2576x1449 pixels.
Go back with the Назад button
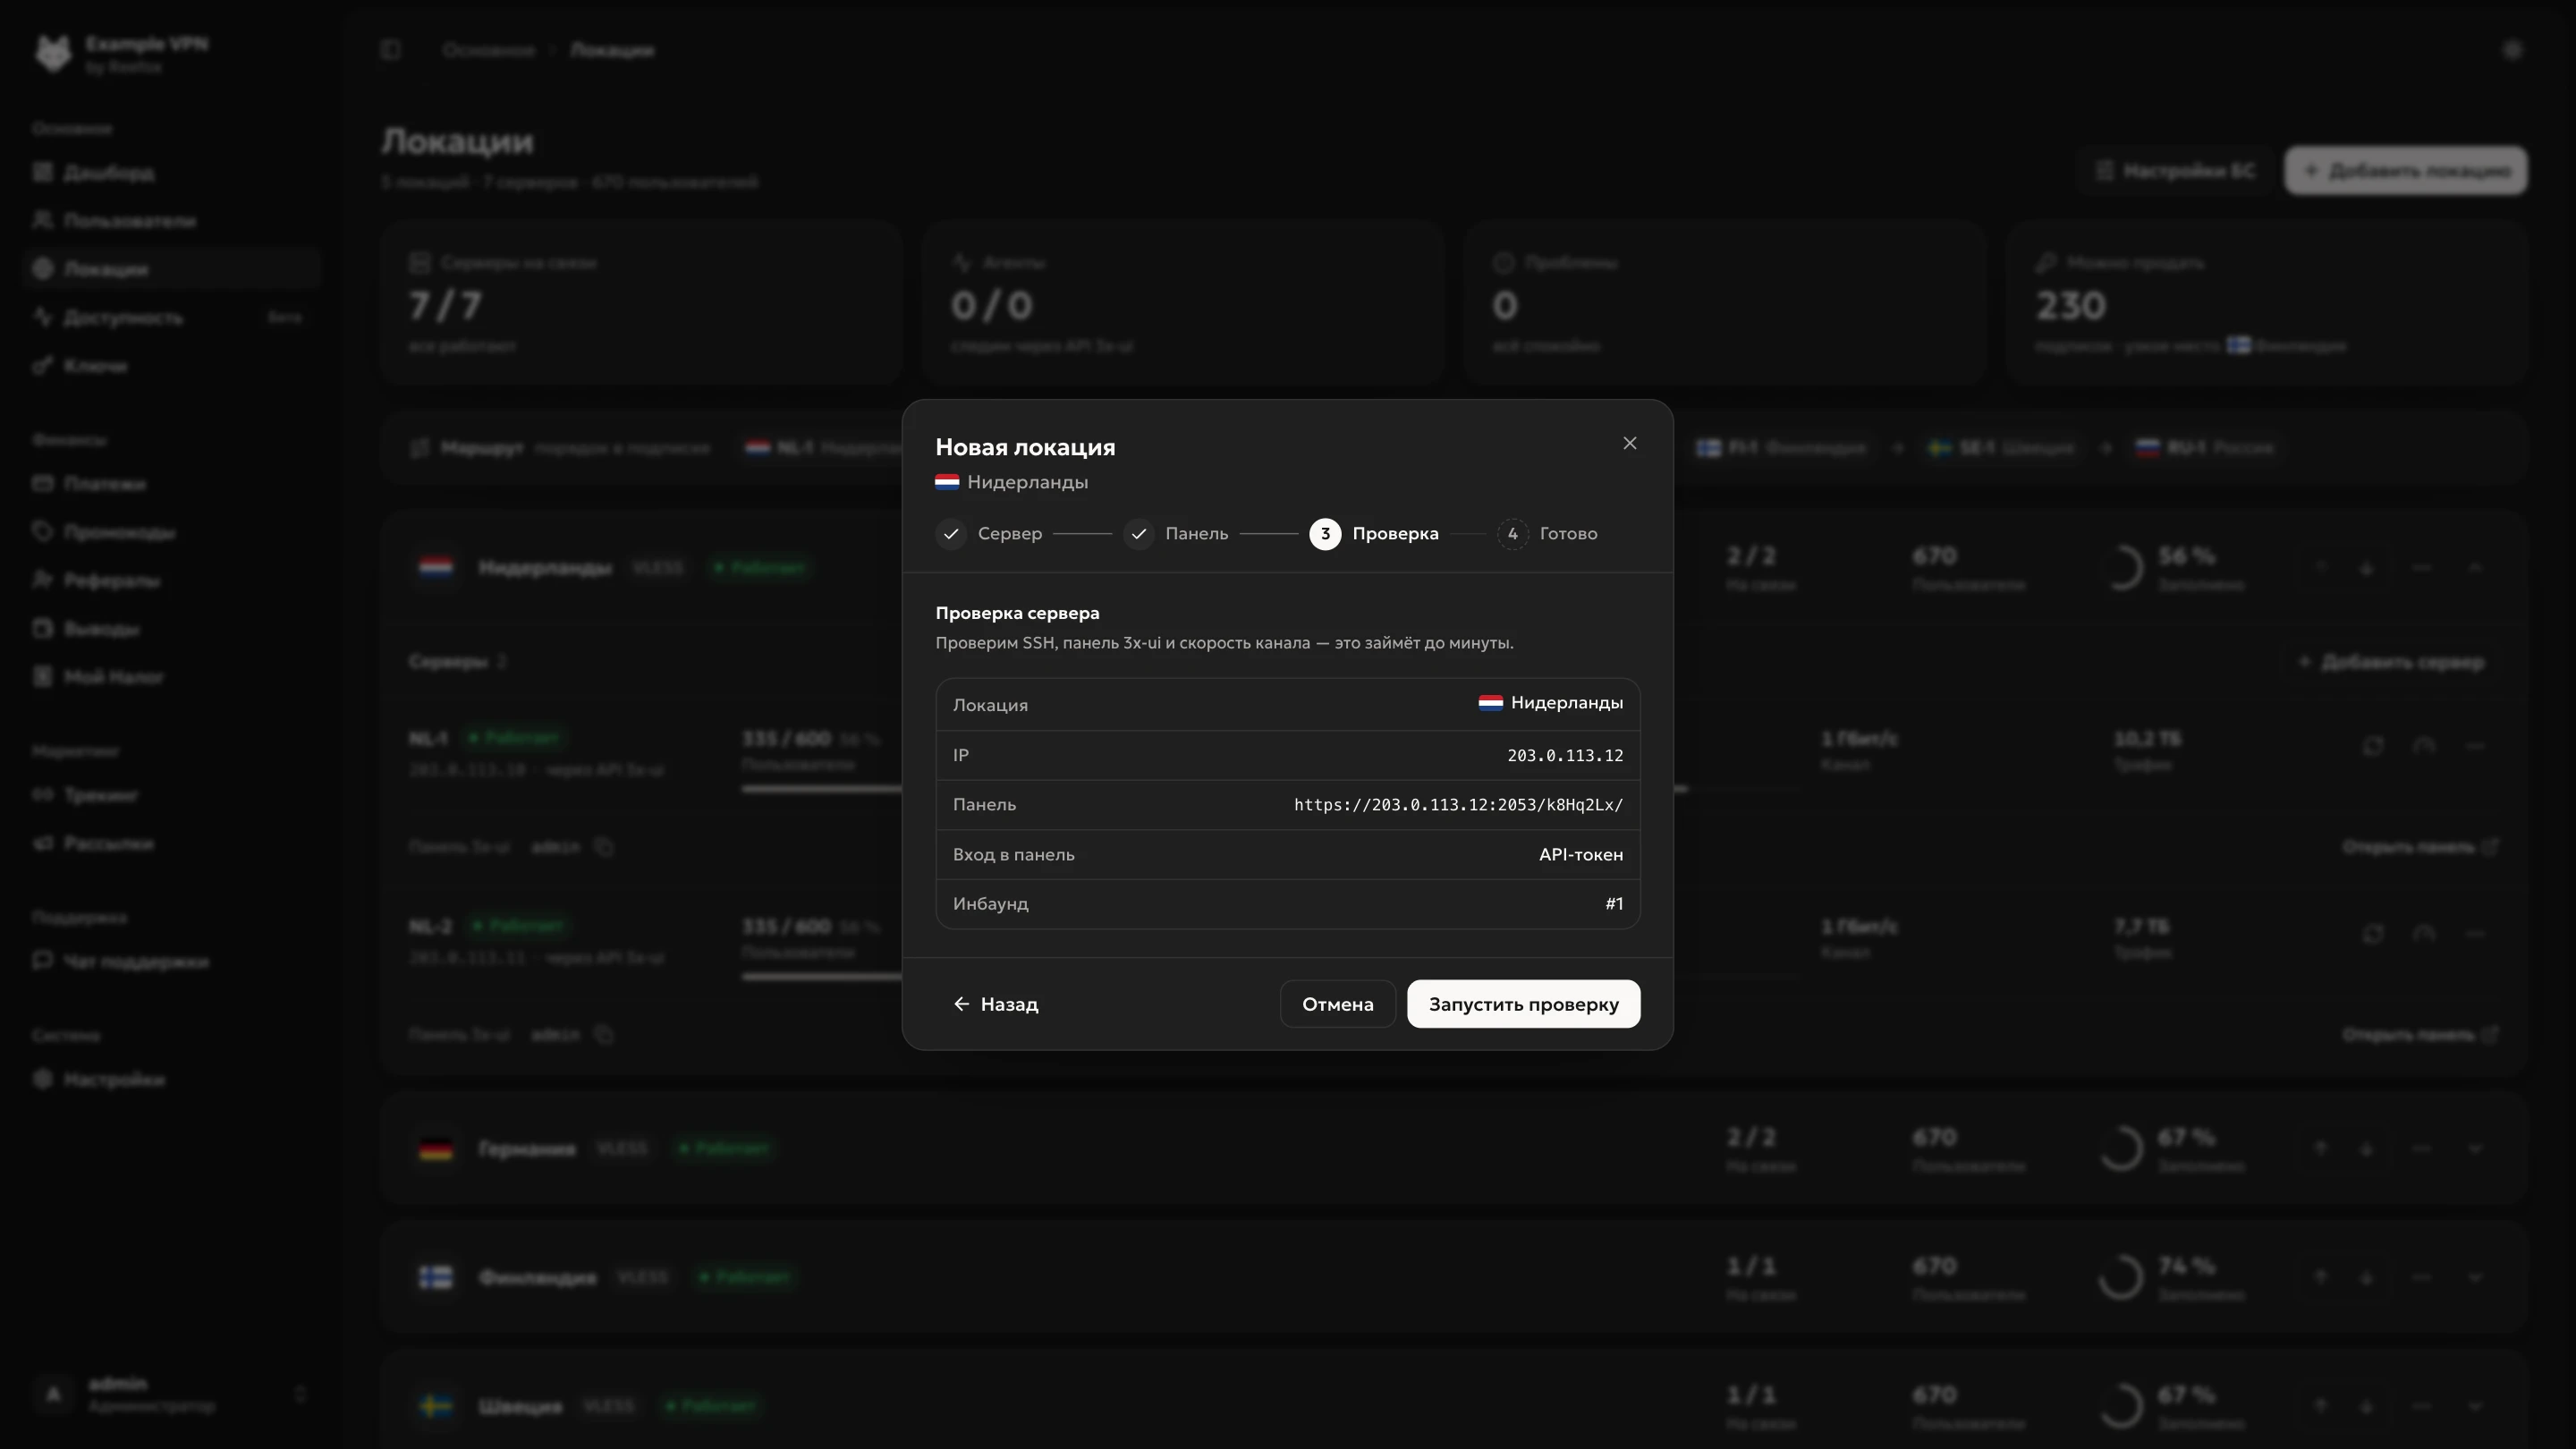[x=995, y=1004]
